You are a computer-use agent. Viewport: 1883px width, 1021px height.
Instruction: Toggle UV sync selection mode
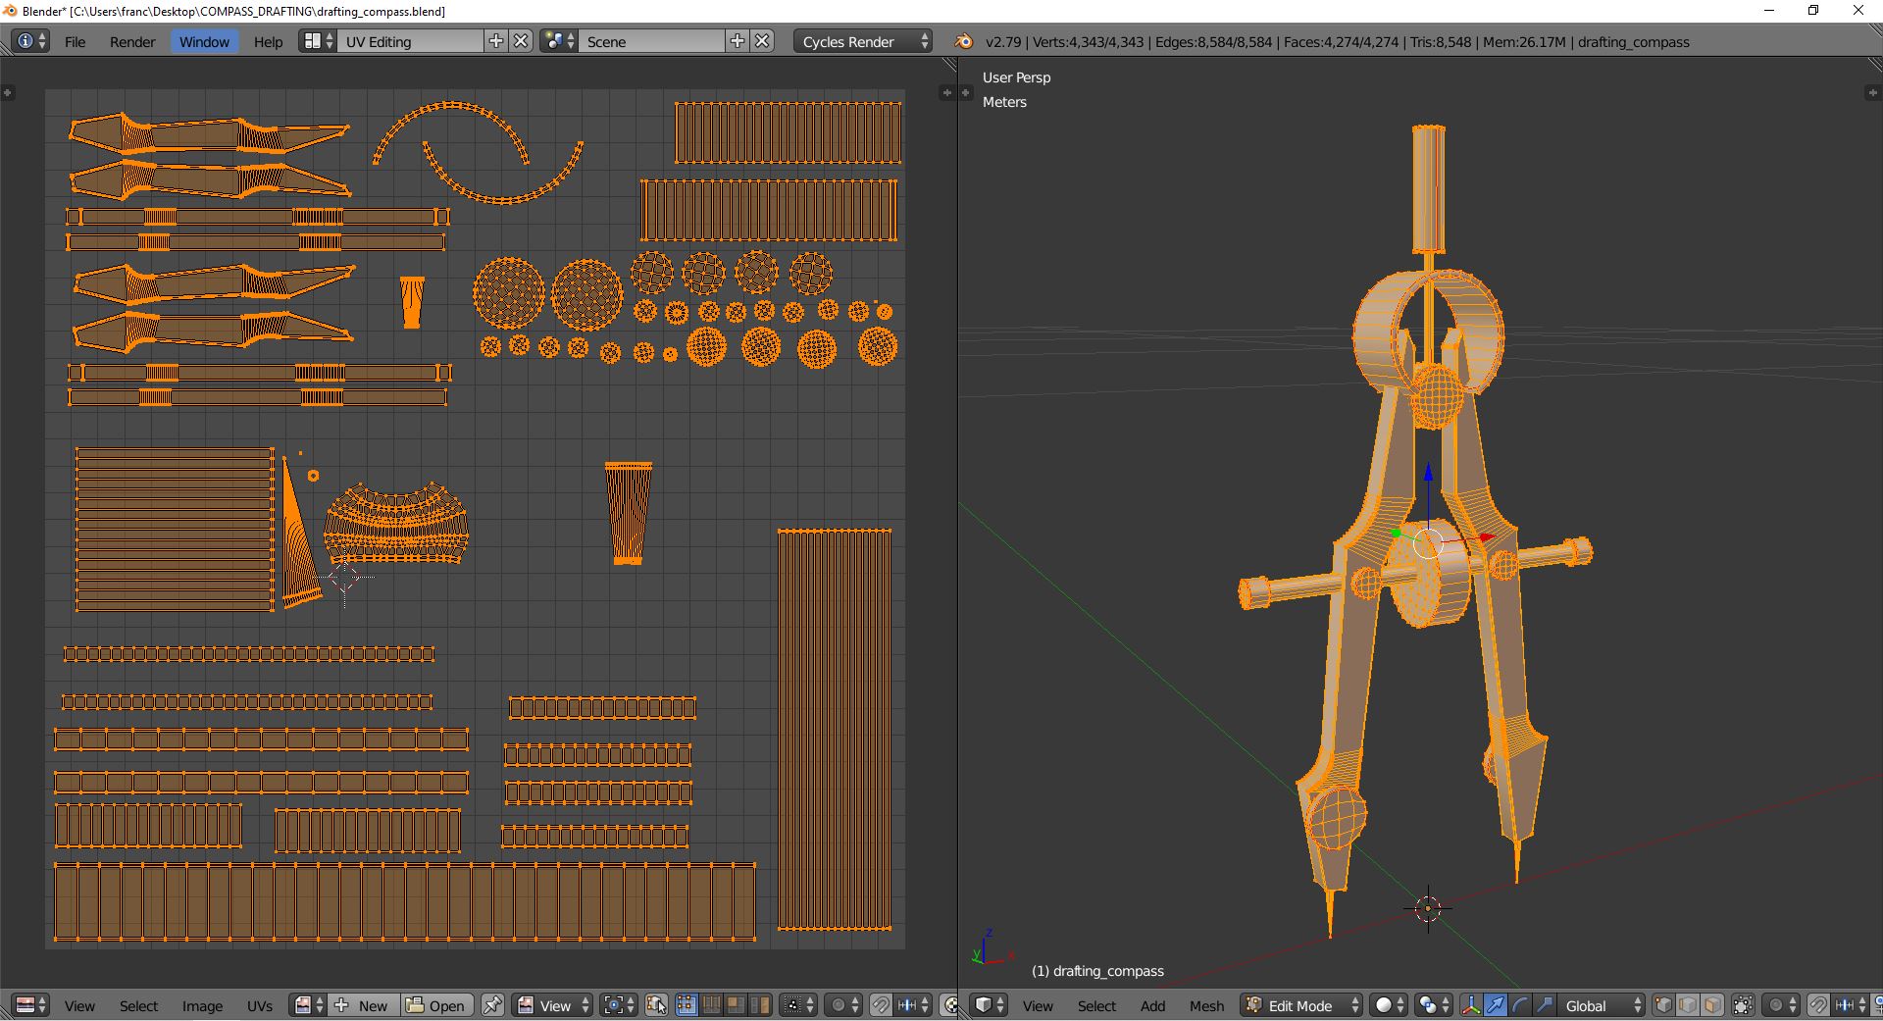(x=656, y=1005)
